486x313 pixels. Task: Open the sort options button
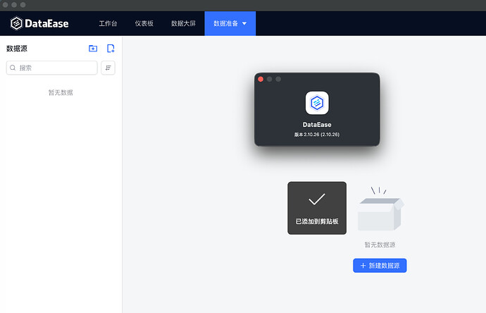[108, 68]
